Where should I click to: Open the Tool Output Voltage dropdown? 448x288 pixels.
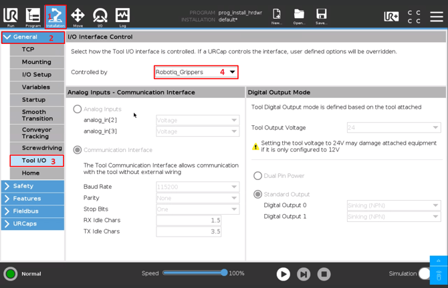[394, 127]
